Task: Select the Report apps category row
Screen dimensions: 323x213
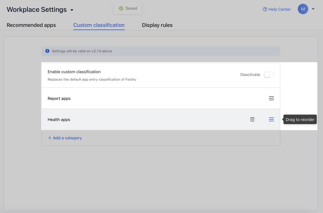Action: pyautogui.click(x=126, y=98)
